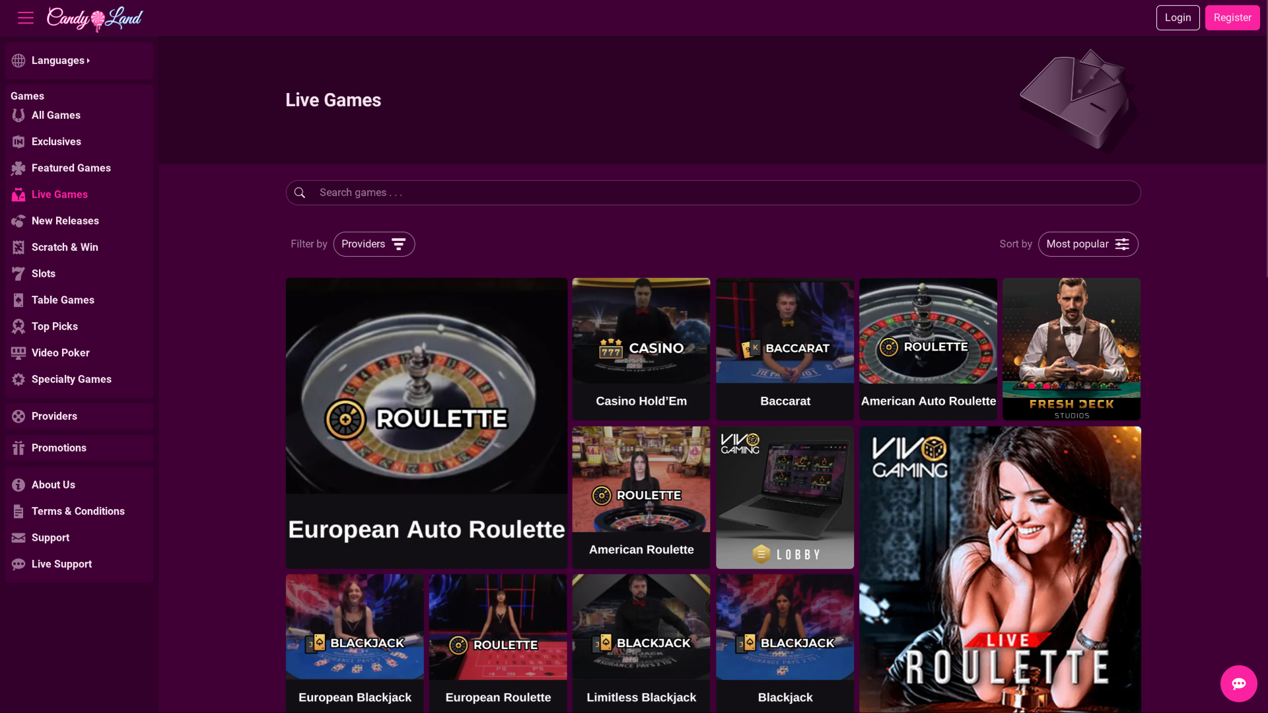The height and width of the screenshot is (713, 1268).
Task: Click the Login button
Action: click(x=1178, y=17)
